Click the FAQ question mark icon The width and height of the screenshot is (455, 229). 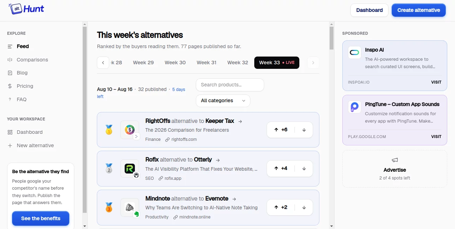tap(10, 99)
